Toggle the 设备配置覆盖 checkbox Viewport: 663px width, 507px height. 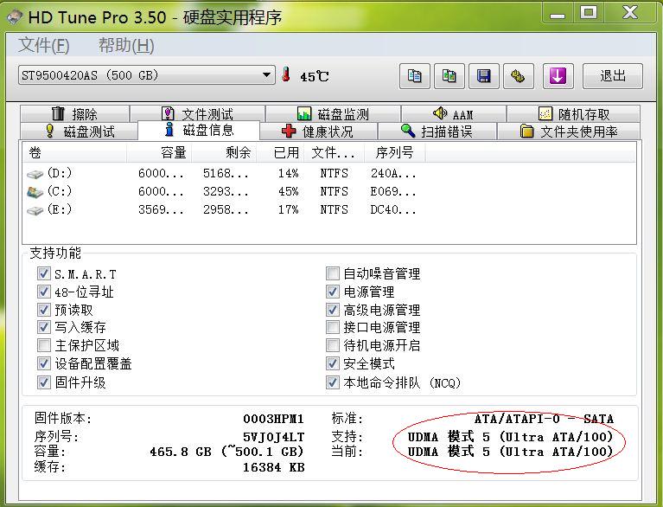43,363
